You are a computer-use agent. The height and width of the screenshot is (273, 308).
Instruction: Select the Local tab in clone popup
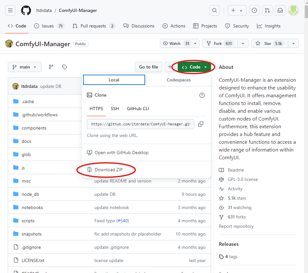click(114, 80)
